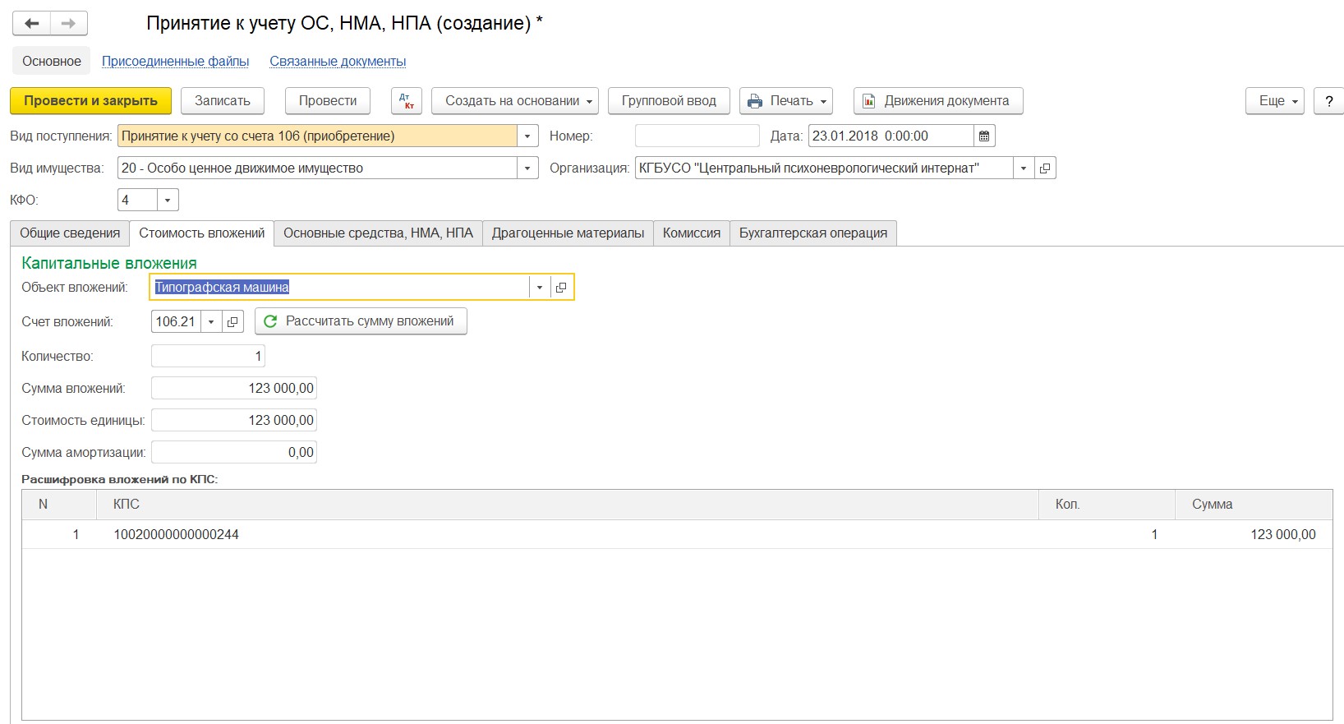Click the Сумма column header
The image size is (1344, 724).
pyautogui.click(x=1254, y=505)
